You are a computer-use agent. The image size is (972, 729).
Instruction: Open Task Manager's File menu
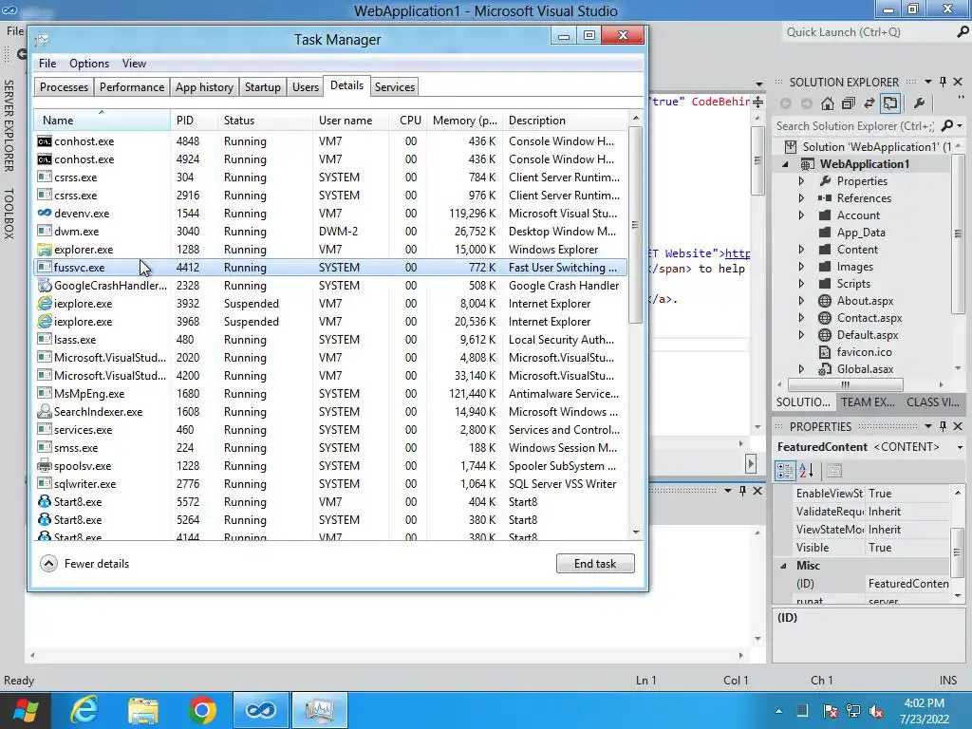click(47, 64)
